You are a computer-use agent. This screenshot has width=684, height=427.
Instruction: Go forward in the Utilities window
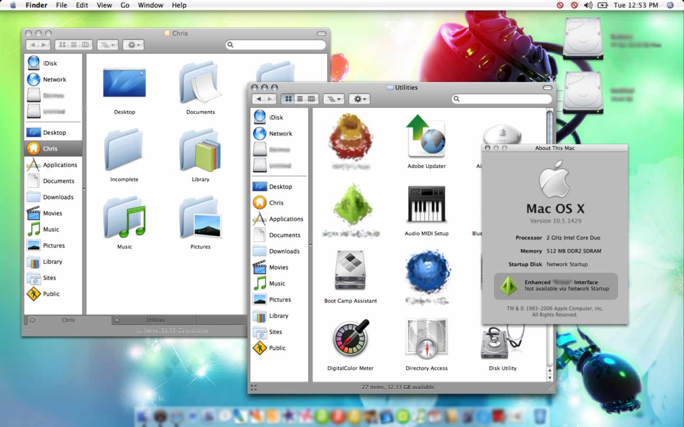point(270,99)
